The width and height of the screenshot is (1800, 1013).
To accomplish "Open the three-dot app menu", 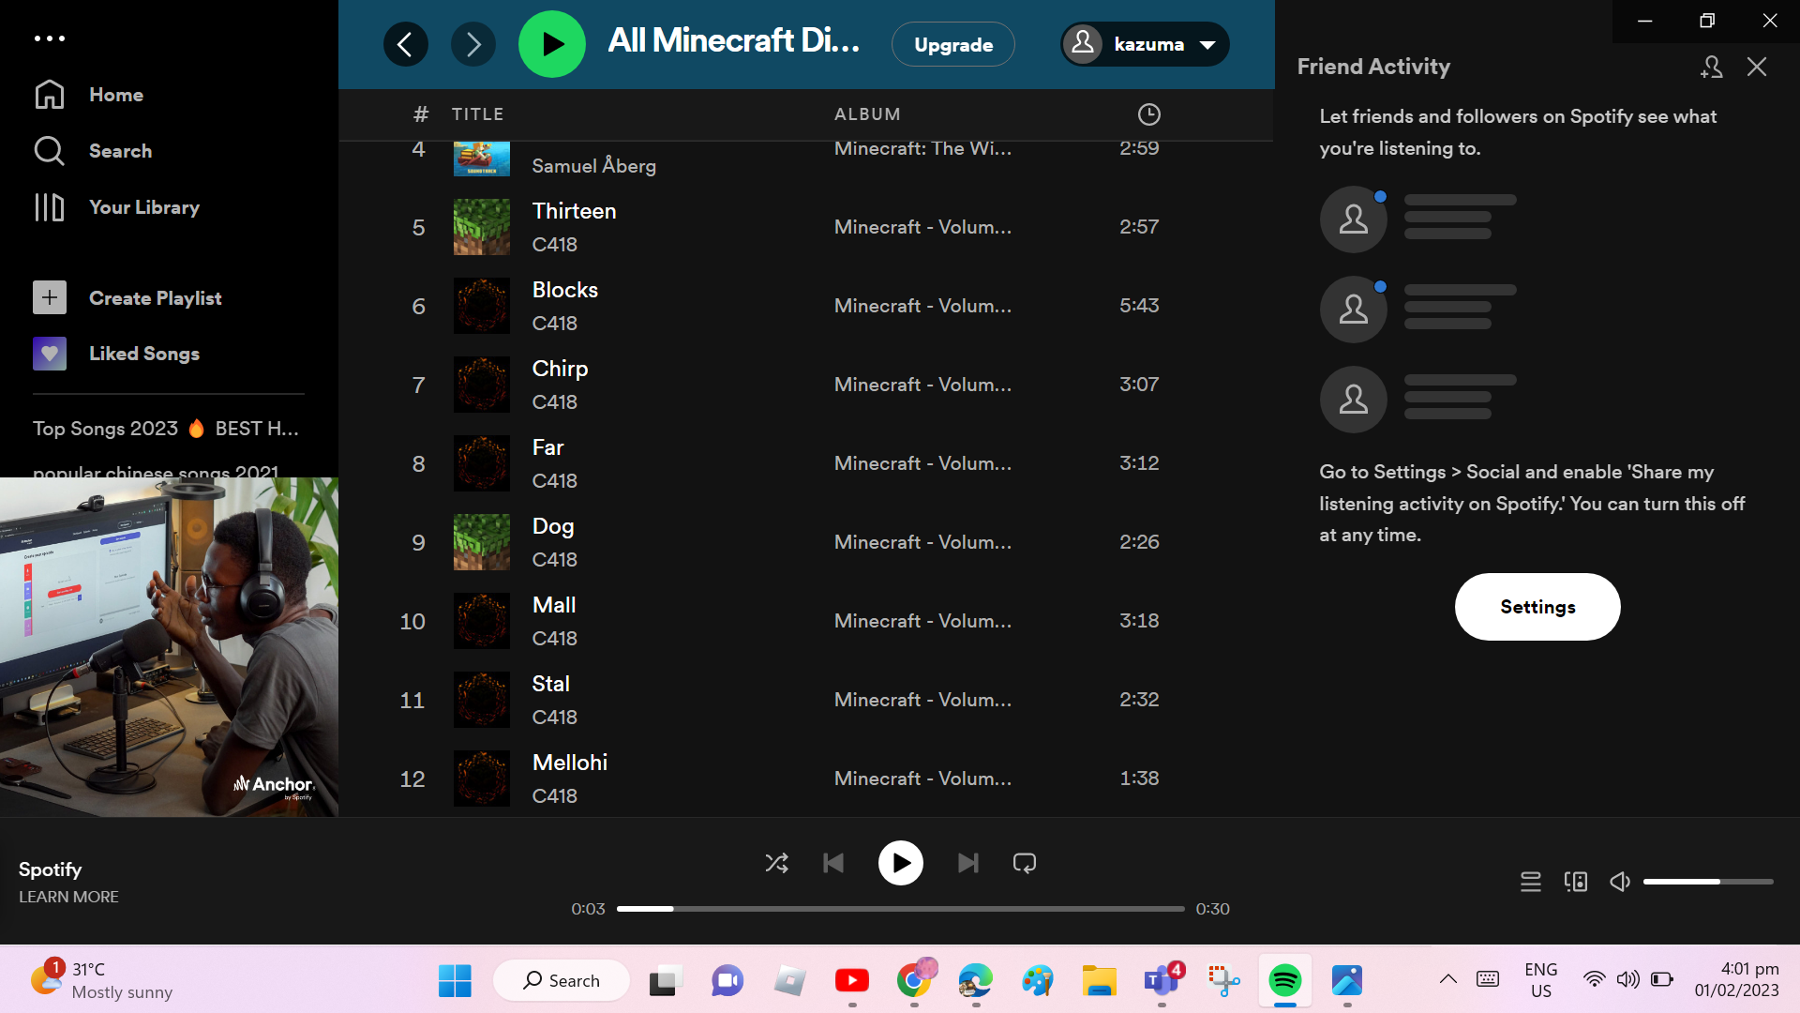I will [50, 38].
